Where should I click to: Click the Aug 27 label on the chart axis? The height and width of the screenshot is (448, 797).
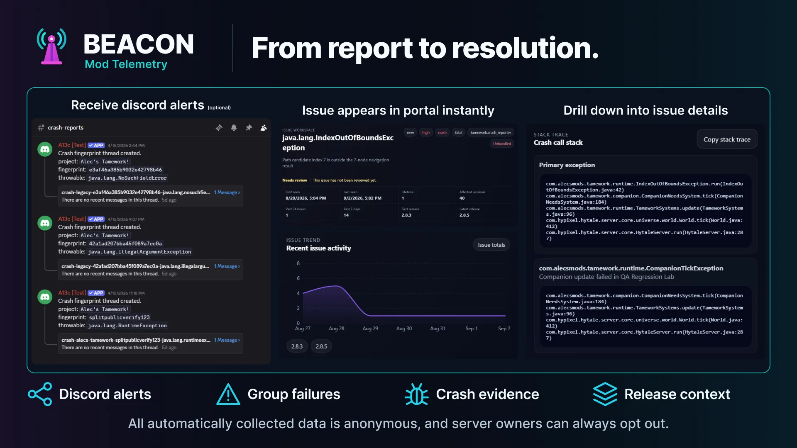[303, 329]
